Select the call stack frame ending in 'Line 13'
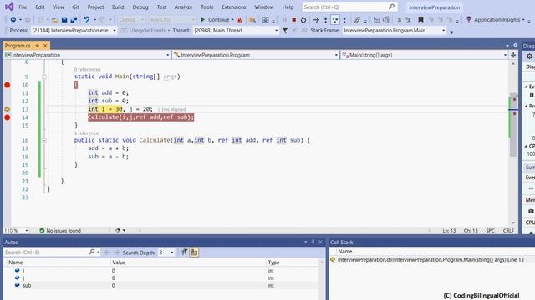Viewport: 535px width, 300px height. click(431, 259)
